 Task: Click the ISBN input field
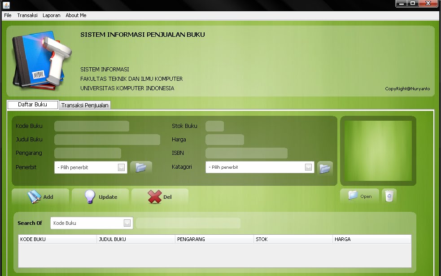[x=246, y=153]
